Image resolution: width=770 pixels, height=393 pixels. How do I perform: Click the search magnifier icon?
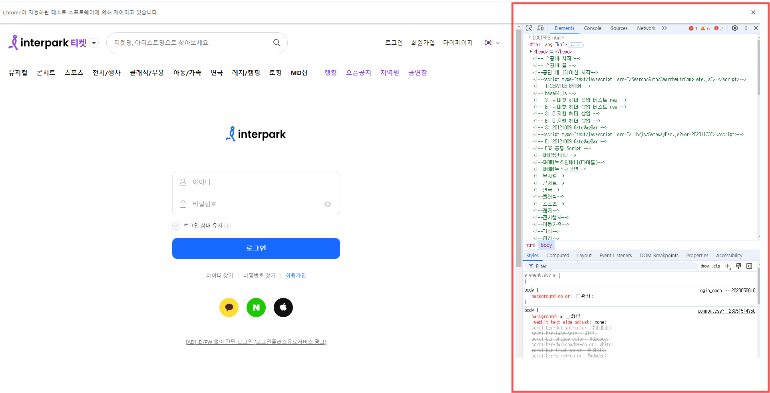point(277,43)
